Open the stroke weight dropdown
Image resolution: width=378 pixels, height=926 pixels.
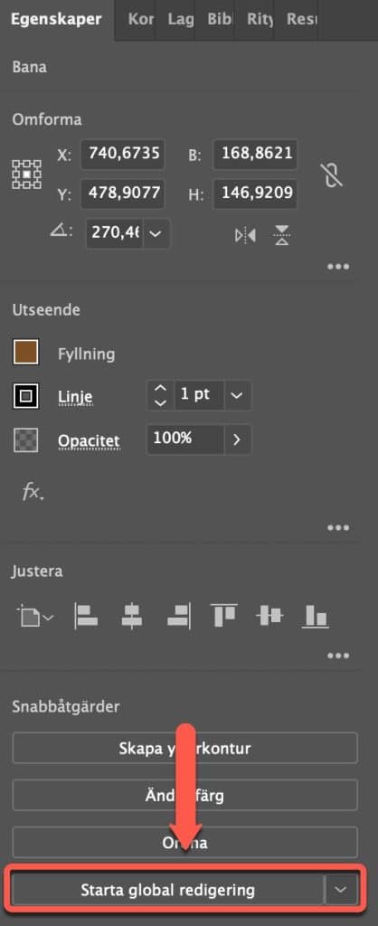point(237,395)
